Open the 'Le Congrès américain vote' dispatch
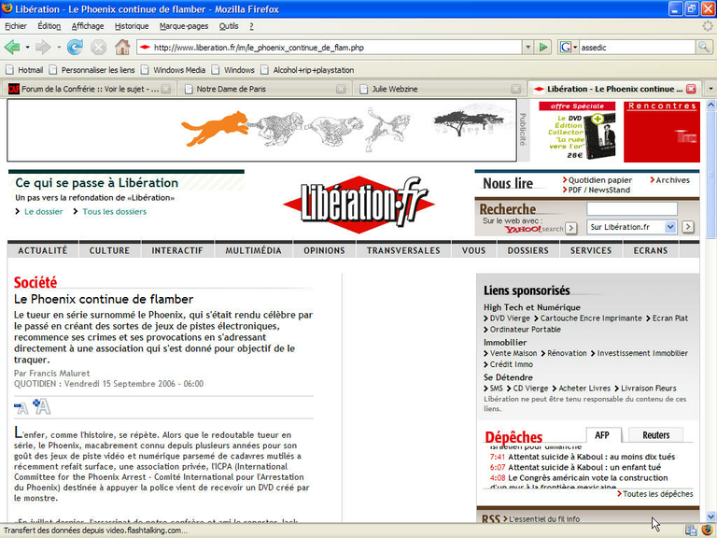Viewport: 717px width, 538px height. coord(587,477)
